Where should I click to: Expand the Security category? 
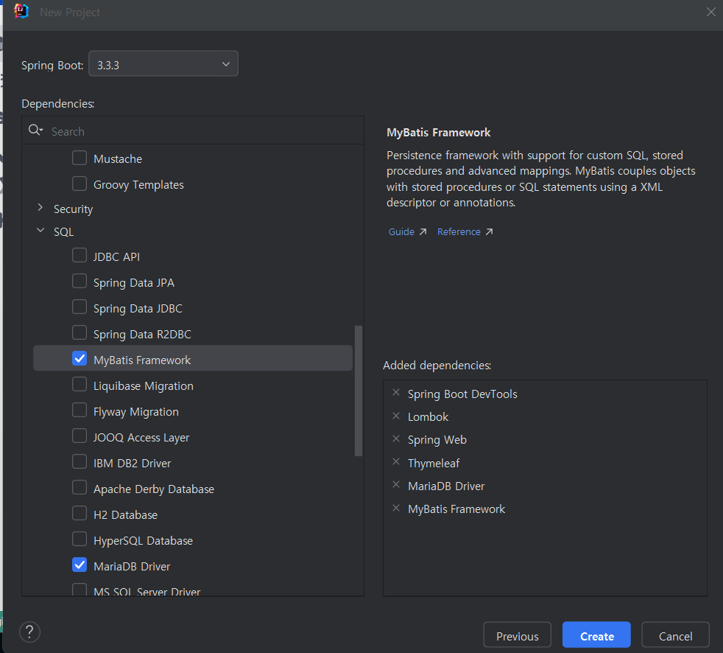point(40,209)
